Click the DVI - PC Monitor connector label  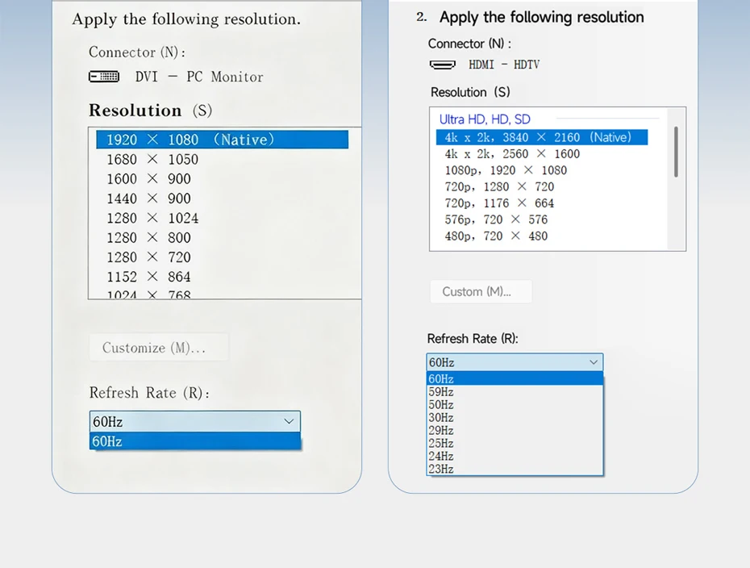(199, 77)
